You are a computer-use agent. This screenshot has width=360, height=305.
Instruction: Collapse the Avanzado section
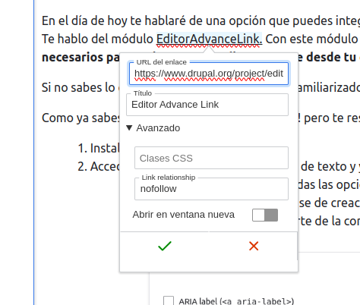point(129,128)
